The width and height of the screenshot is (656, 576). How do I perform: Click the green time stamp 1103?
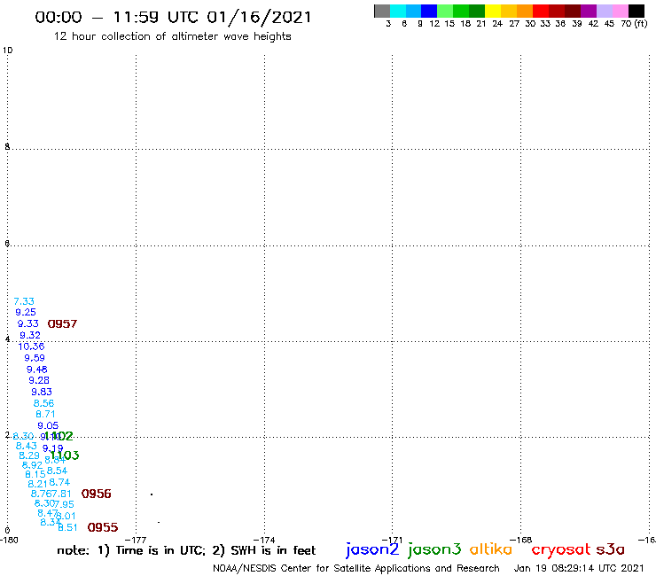(x=65, y=455)
